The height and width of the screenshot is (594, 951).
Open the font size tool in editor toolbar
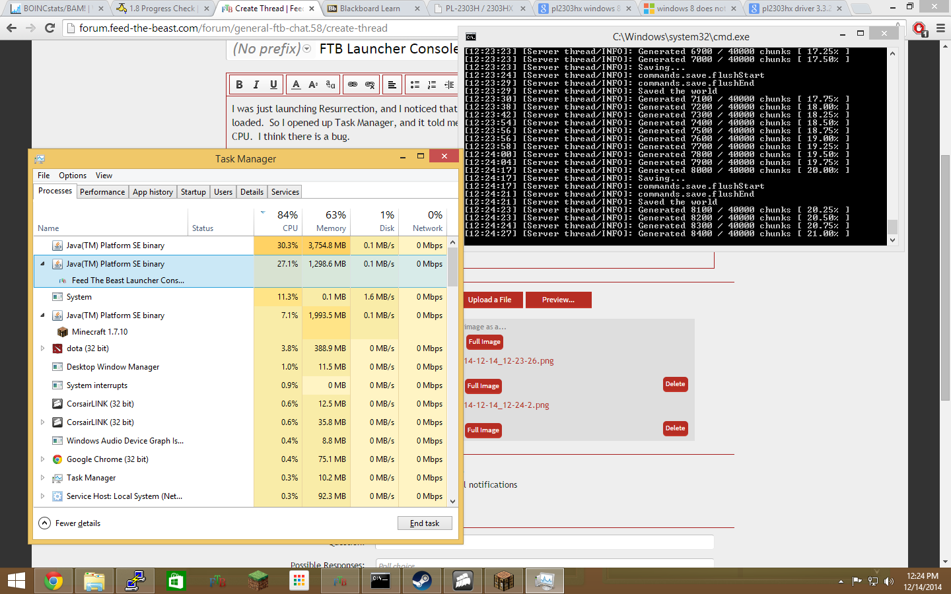pos(313,84)
